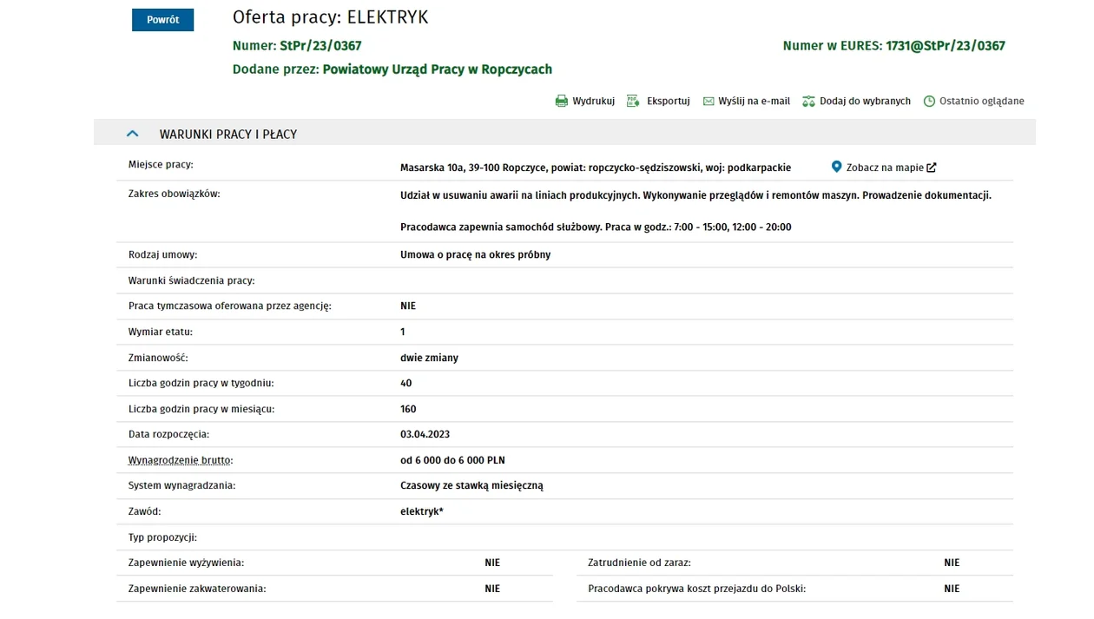Click the Data rozpoczęcia label
Viewport: 1094px width, 619px height.
click(169, 434)
